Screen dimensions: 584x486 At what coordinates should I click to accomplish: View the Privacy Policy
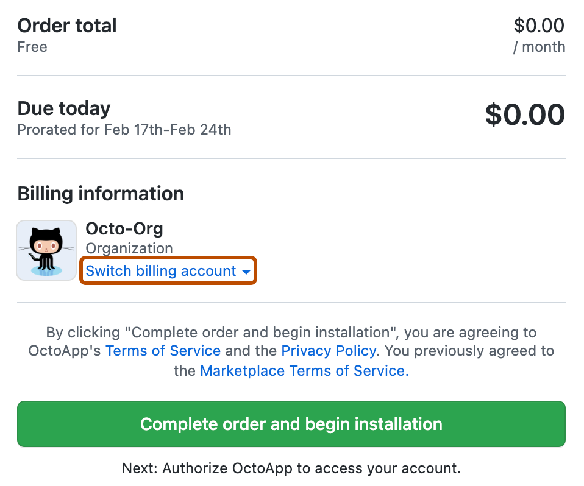pyautogui.click(x=328, y=351)
